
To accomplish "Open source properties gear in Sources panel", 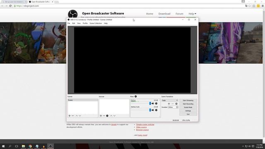I will click(107, 116).
